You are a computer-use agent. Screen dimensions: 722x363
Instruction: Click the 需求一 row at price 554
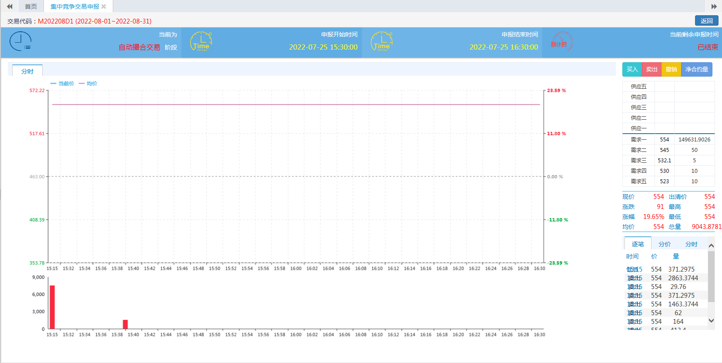pyautogui.click(x=668, y=140)
